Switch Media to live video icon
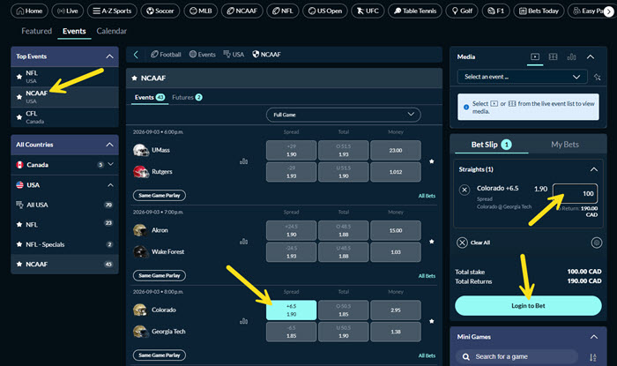Viewport: 617px width, 366px height. [x=535, y=57]
